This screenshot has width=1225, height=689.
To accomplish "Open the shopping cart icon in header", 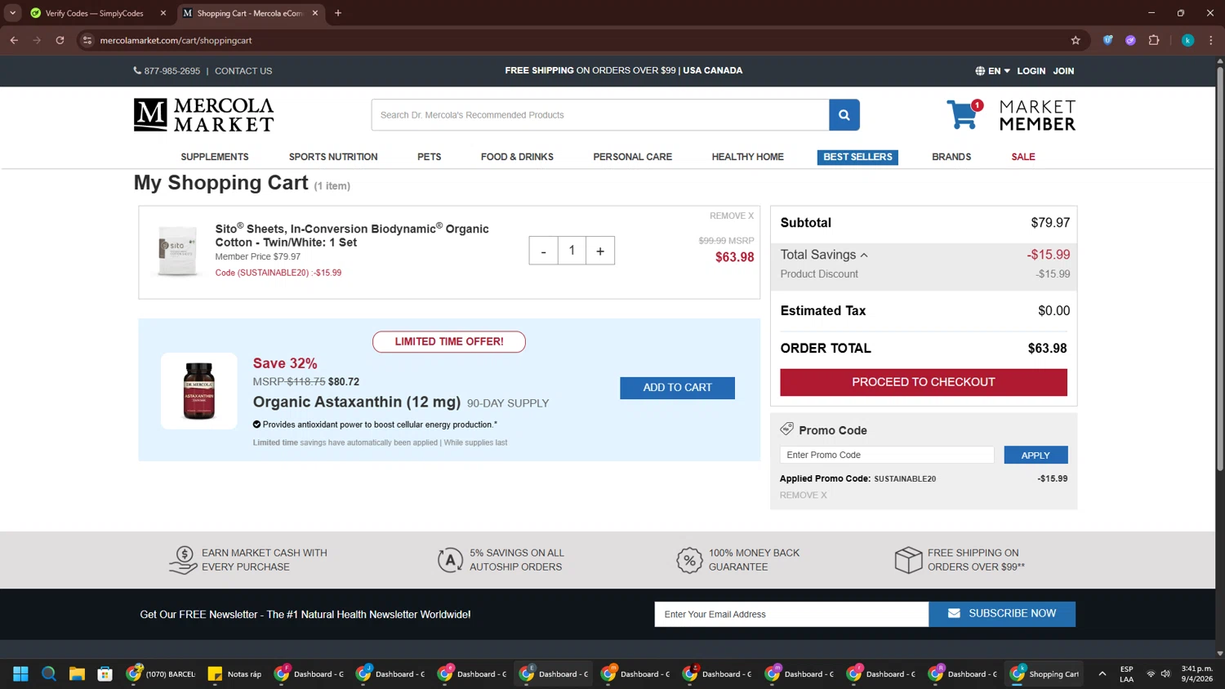I will pyautogui.click(x=964, y=115).
